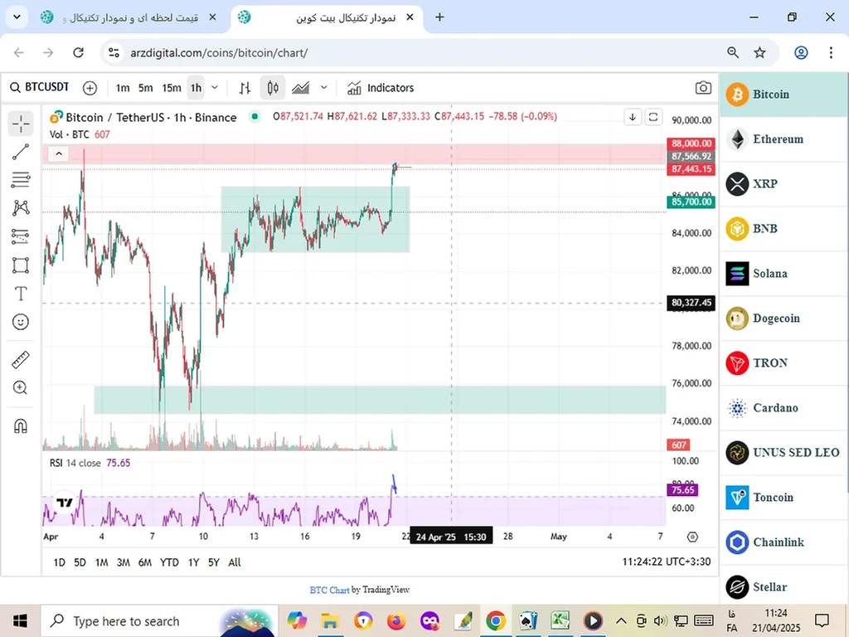Viewport: 849px width, 637px height.
Task: Choose the candles chart style
Action: tap(272, 88)
